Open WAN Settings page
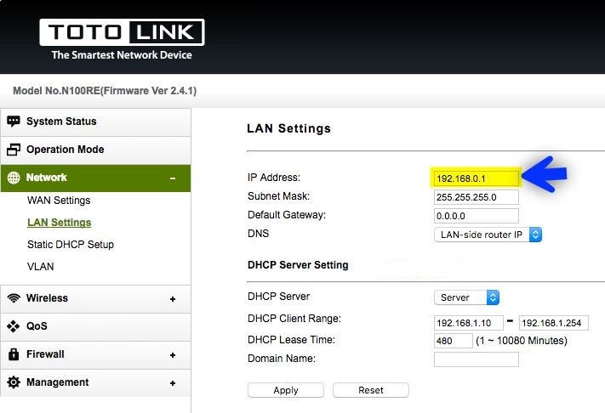Image resolution: width=605 pixels, height=413 pixels. click(59, 201)
